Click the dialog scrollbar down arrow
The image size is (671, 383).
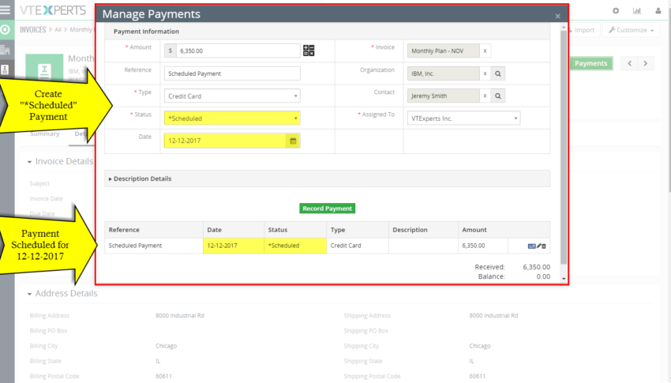coord(564,279)
